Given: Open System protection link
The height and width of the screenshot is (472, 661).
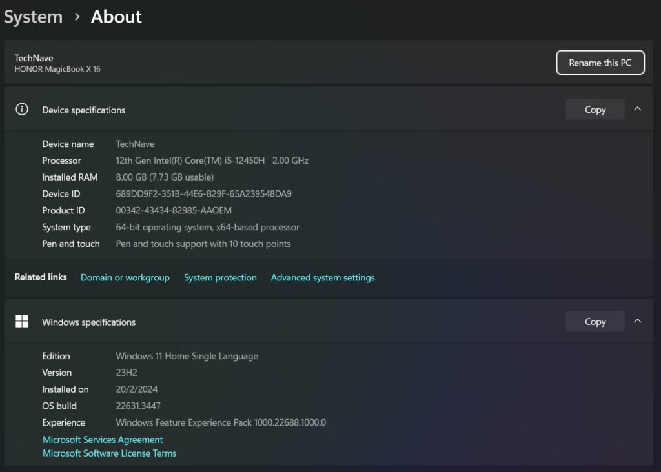Looking at the screenshot, I should 220,277.
